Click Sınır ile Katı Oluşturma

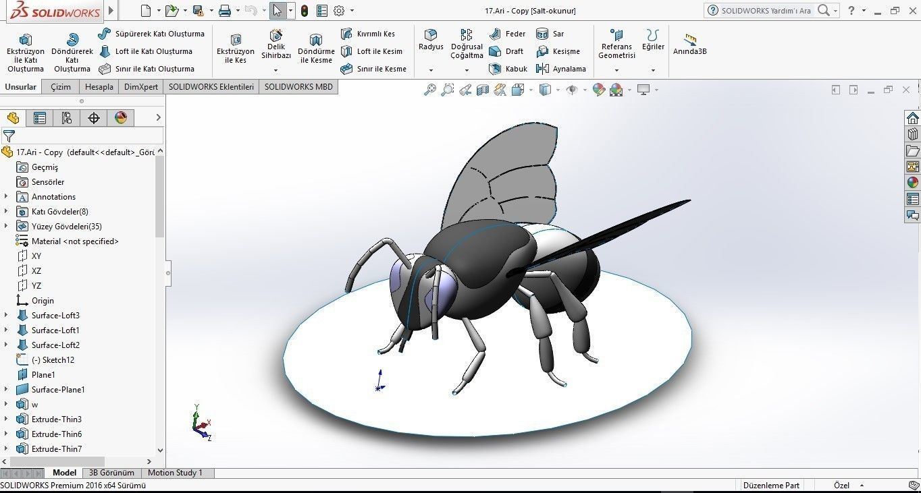pyautogui.click(x=147, y=69)
